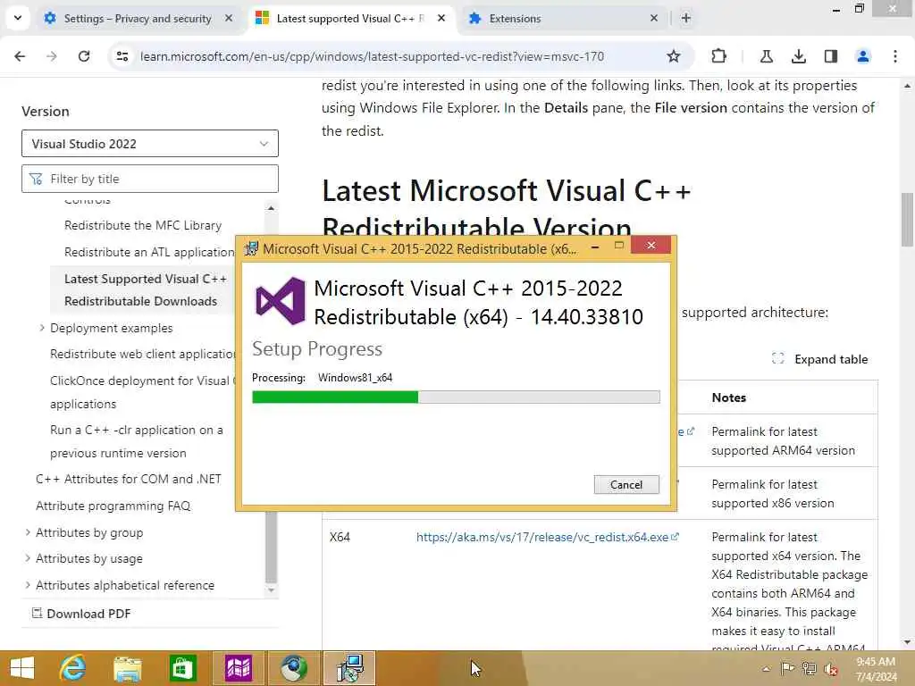The image size is (915, 686).
Task: Open the Downloads toolbar icon
Action: 798,56
